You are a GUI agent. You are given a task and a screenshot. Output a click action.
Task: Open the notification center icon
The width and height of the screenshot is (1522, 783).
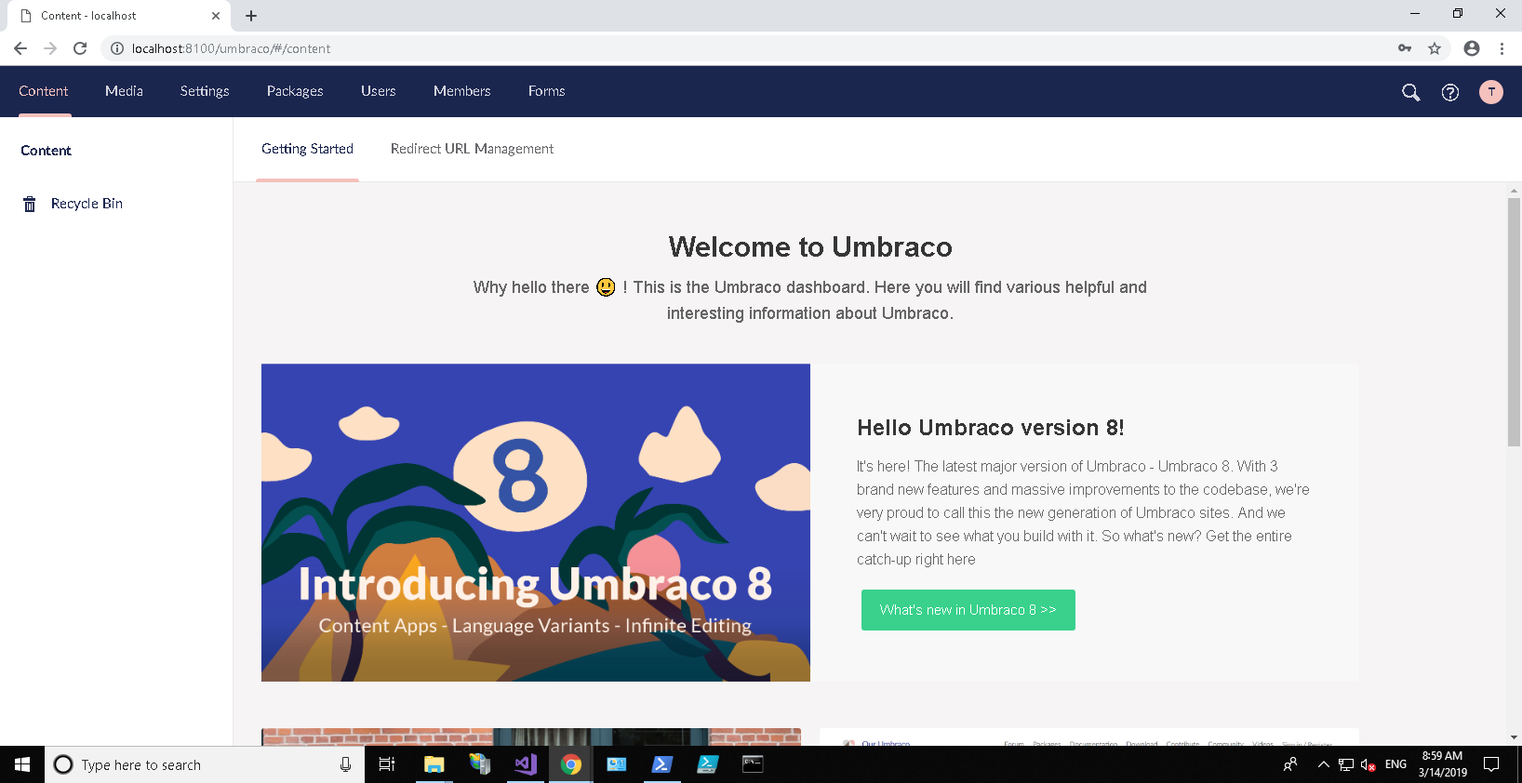(x=1491, y=764)
